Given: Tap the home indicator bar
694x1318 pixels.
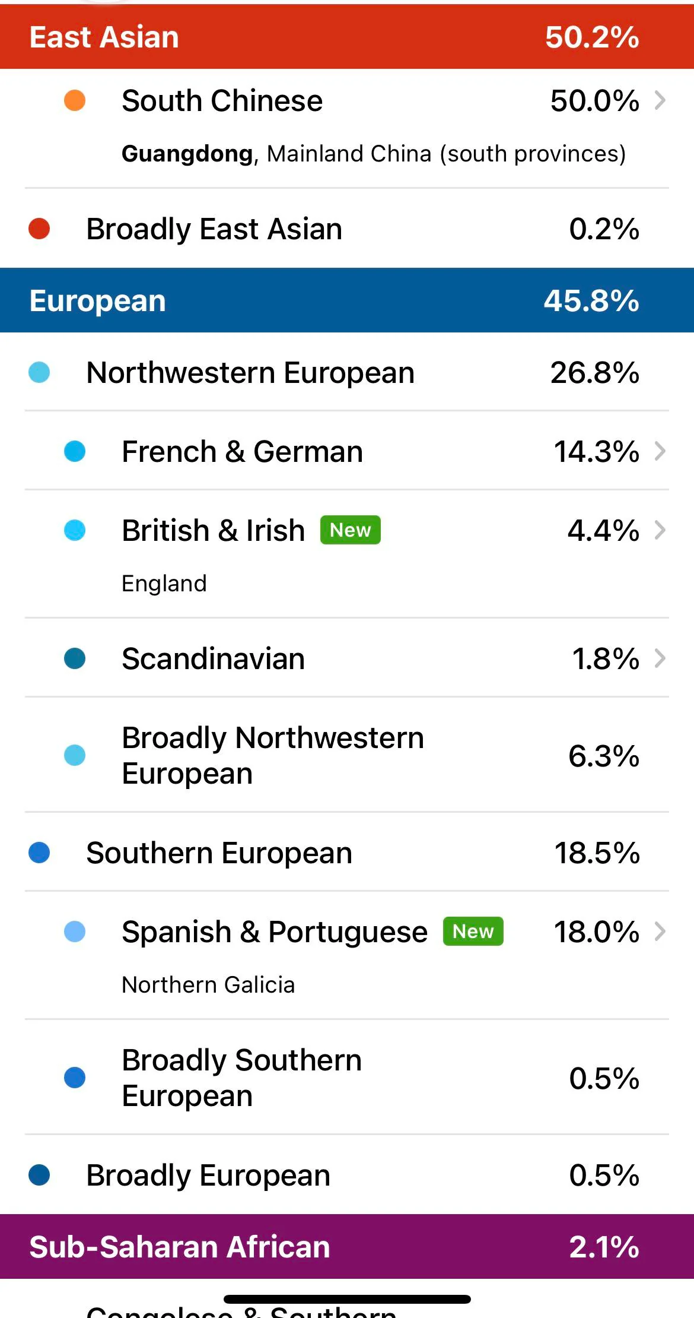Looking at the screenshot, I should coord(347,1300).
